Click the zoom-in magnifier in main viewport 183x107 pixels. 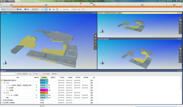[x=95, y=42]
